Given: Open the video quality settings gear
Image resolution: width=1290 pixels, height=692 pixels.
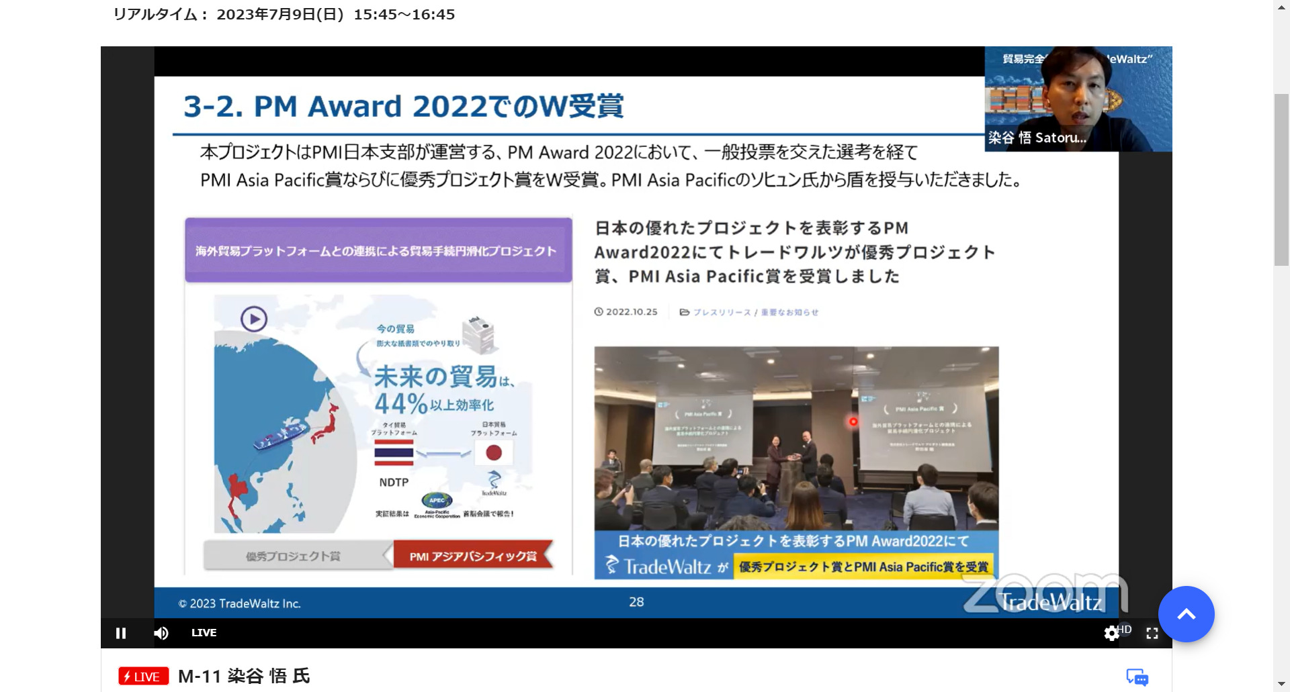Looking at the screenshot, I should pyautogui.click(x=1112, y=633).
